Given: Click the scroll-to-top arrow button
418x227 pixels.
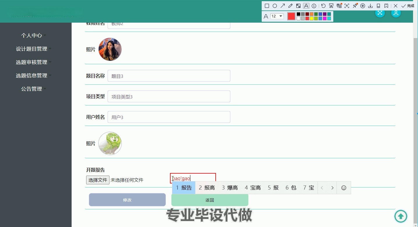Looking at the screenshot, I should pyautogui.click(x=401, y=216).
